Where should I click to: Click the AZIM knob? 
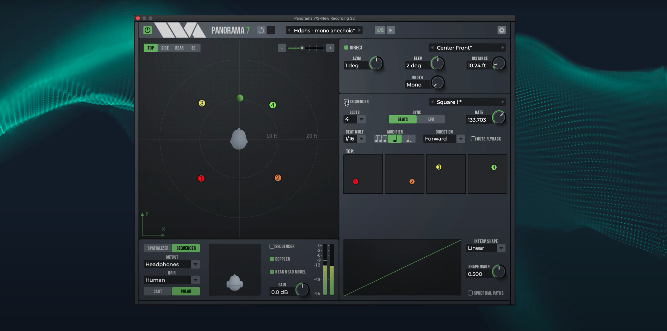376,63
